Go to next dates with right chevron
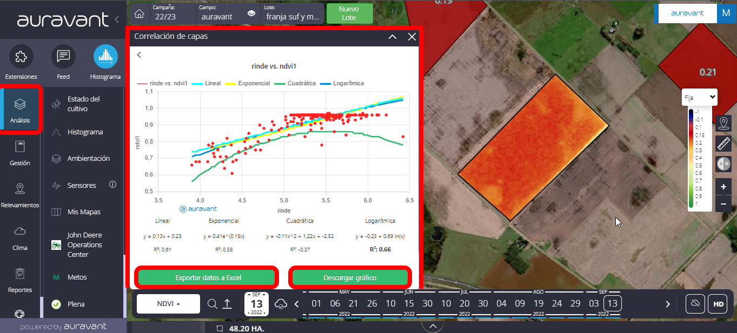Viewport: 737px width, 333px height. pyautogui.click(x=668, y=304)
